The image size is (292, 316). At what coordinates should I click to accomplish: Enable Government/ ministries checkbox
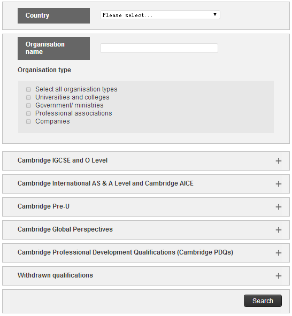pyautogui.click(x=28, y=105)
